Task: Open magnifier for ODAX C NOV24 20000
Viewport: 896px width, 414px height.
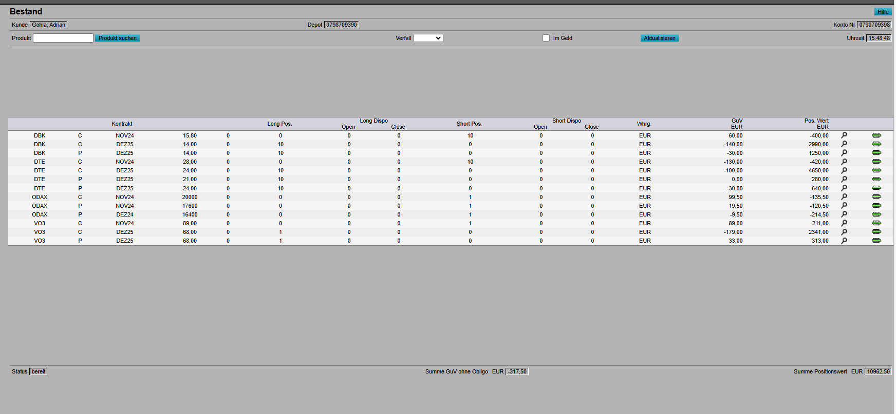Action: pos(844,197)
